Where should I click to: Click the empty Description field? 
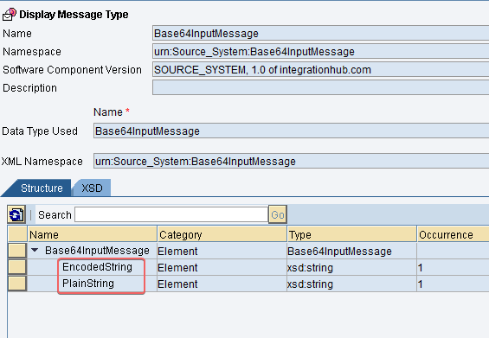320,87
